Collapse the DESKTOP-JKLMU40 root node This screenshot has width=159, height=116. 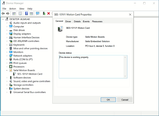3,19
